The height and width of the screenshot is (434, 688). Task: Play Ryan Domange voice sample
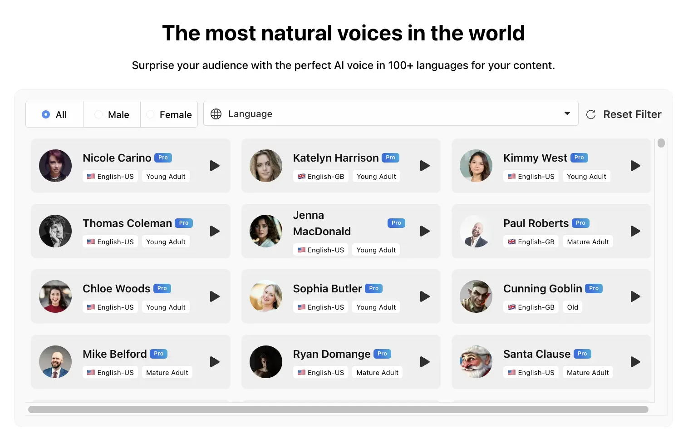[425, 362]
